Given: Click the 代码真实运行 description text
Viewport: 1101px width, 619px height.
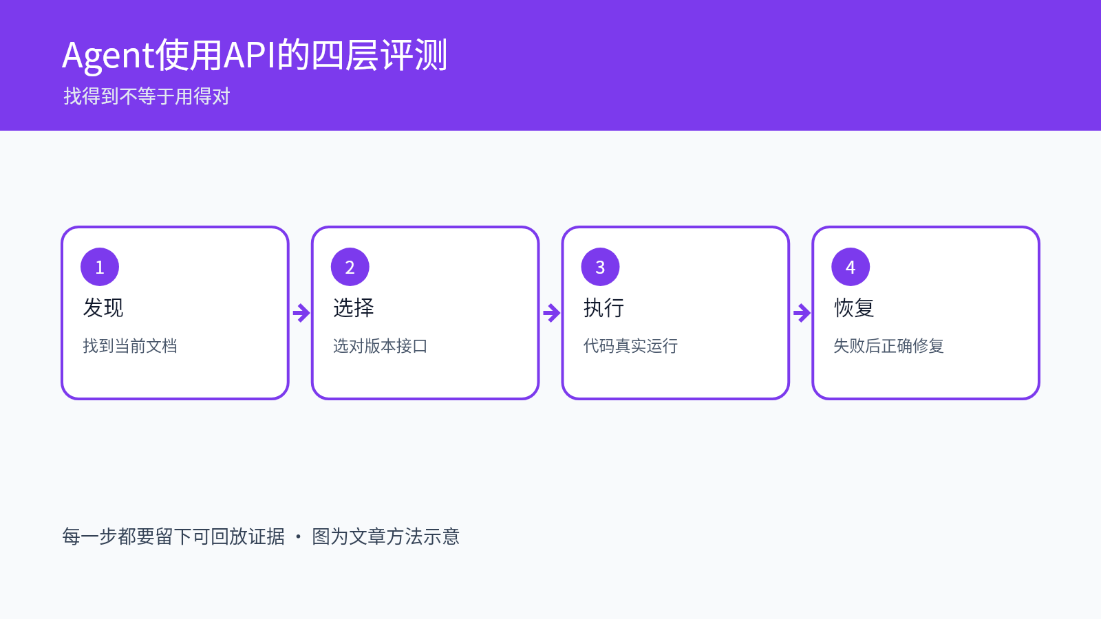Looking at the screenshot, I should click(x=631, y=346).
